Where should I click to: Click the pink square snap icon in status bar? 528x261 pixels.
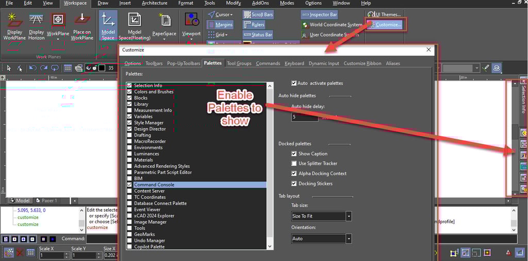487,253
